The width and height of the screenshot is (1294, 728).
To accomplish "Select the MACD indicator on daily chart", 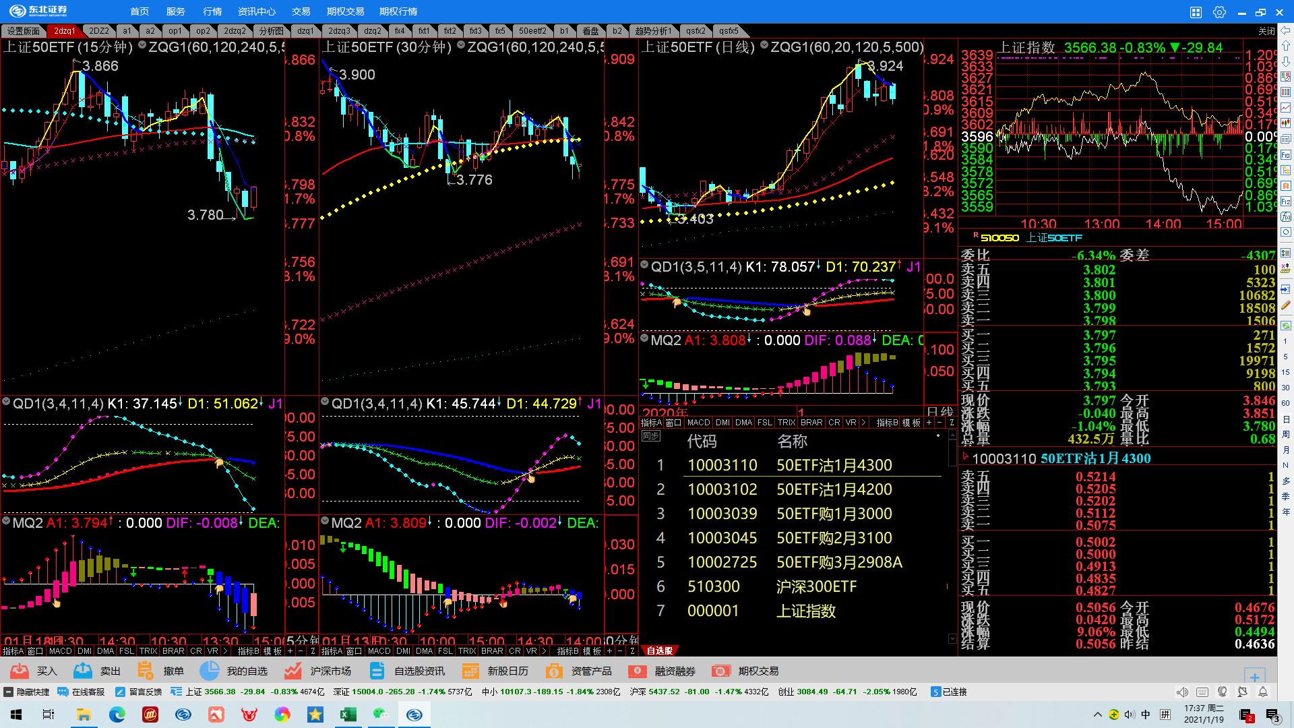I will coord(698,423).
